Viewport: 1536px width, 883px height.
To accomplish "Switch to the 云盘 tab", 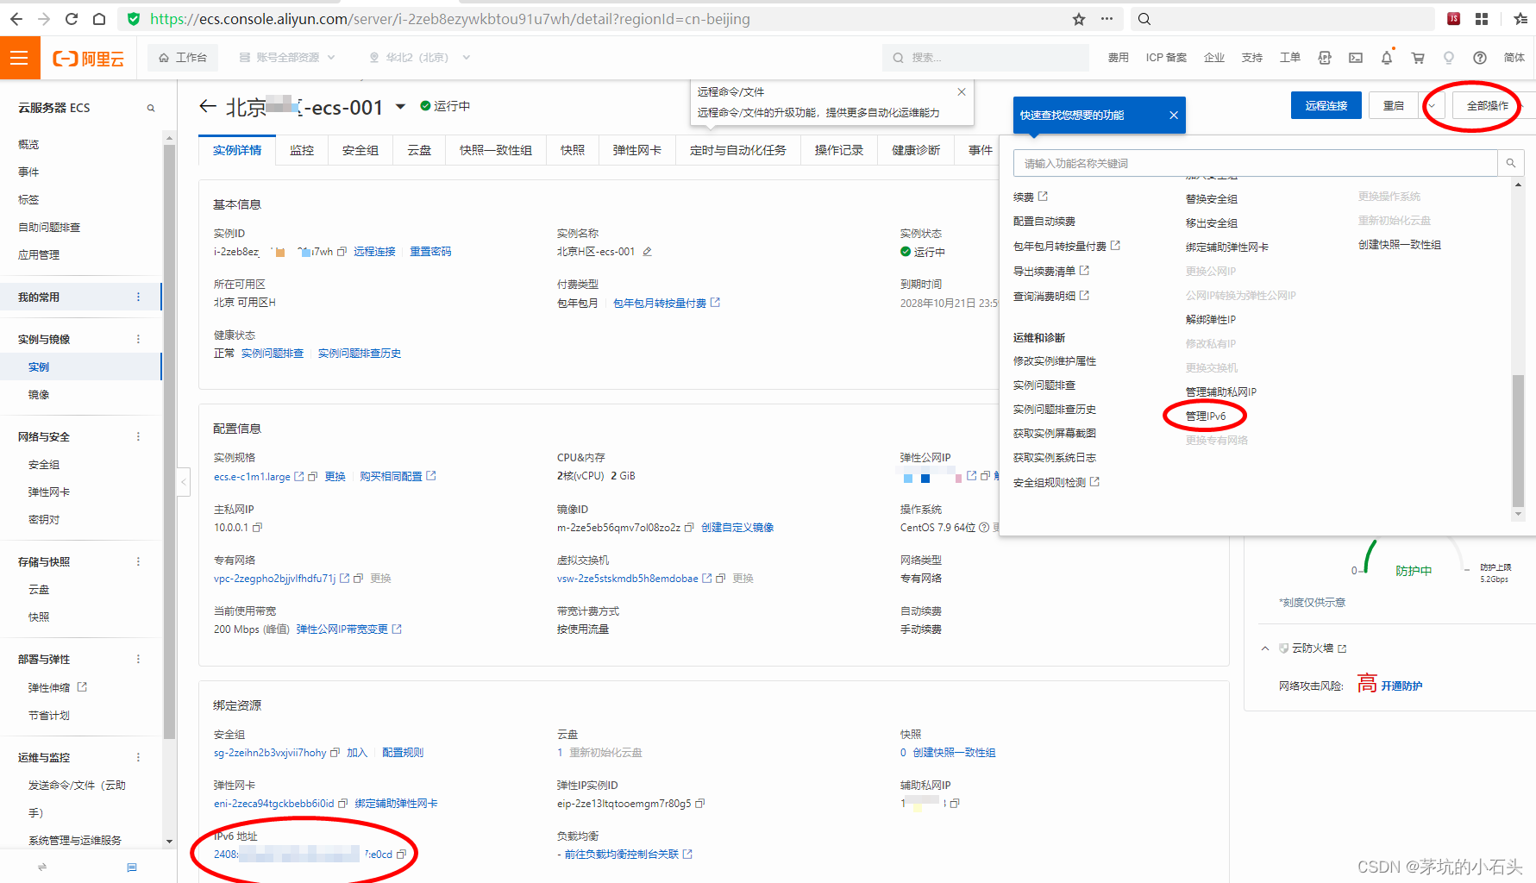I will pos(419,150).
